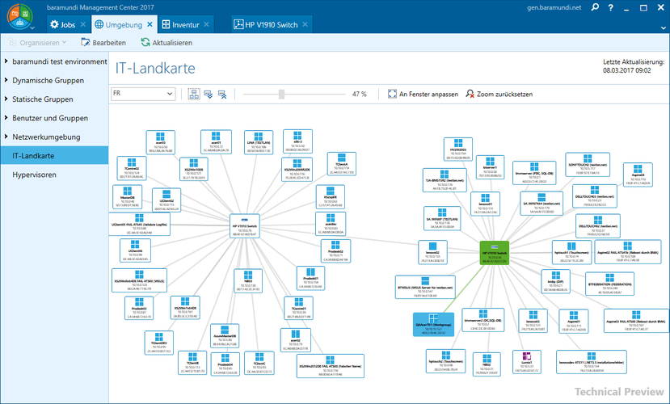Close the Inventur tab
The image size is (670, 404).
[x=206, y=24]
